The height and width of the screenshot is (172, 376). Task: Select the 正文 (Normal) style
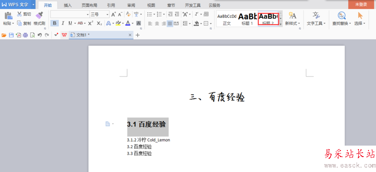pos(226,18)
